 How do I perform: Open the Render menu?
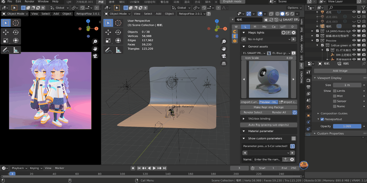pyautogui.click(x=29, y=2)
